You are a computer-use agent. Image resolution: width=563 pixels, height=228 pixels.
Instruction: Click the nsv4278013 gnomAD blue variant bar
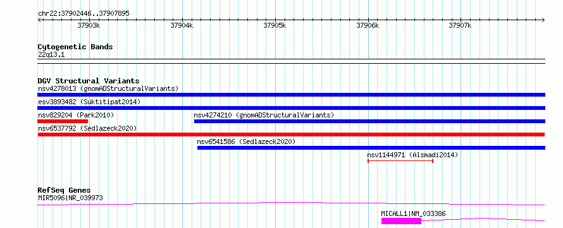291,95
